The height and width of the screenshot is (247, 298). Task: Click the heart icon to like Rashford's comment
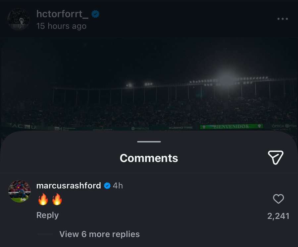point(278,199)
